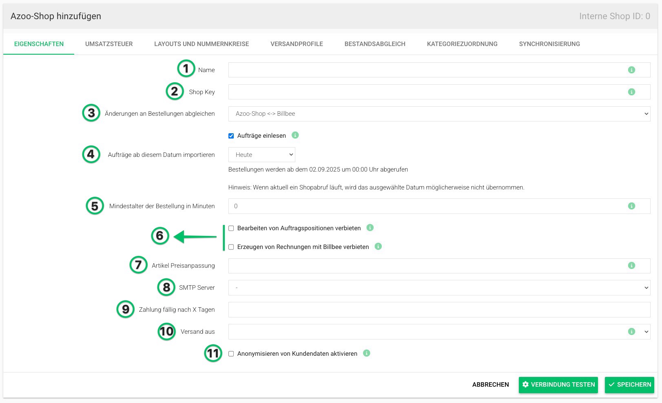Open the SMTP Server dropdown

(x=439, y=288)
